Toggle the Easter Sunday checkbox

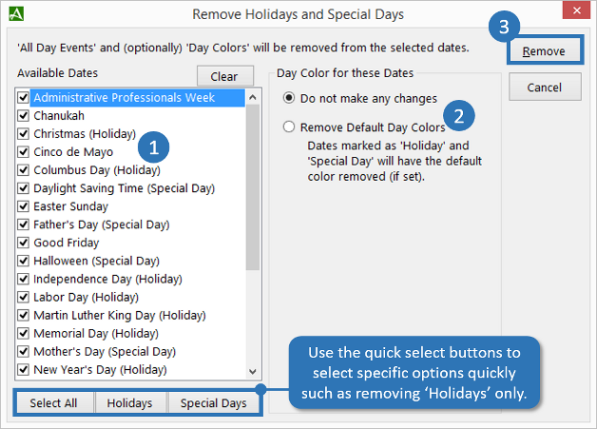pos(23,206)
